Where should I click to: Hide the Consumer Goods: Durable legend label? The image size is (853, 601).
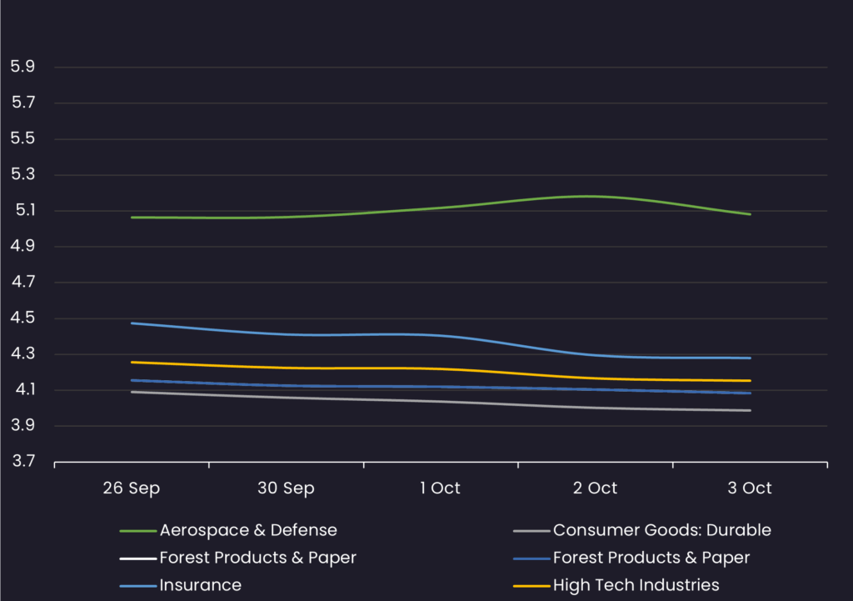coord(661,530)
